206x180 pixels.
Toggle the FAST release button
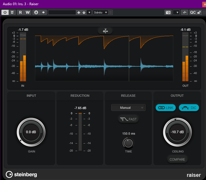[128, 119]
